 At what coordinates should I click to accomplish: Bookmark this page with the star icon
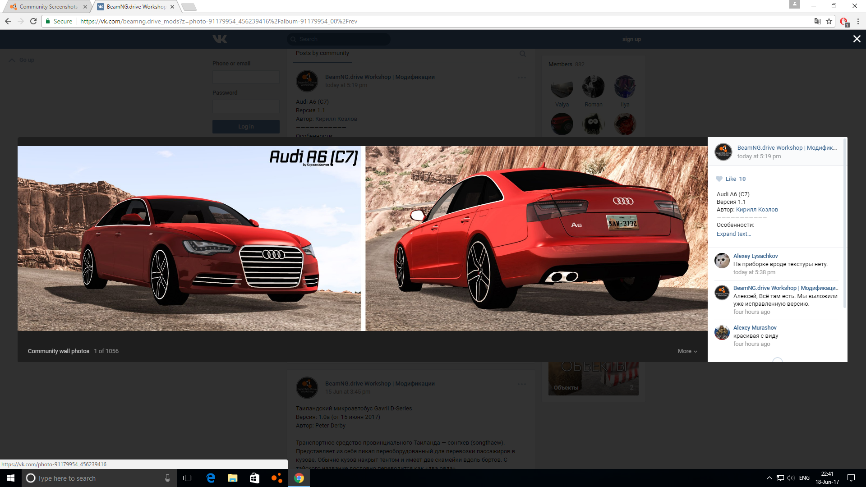[829, 21]
